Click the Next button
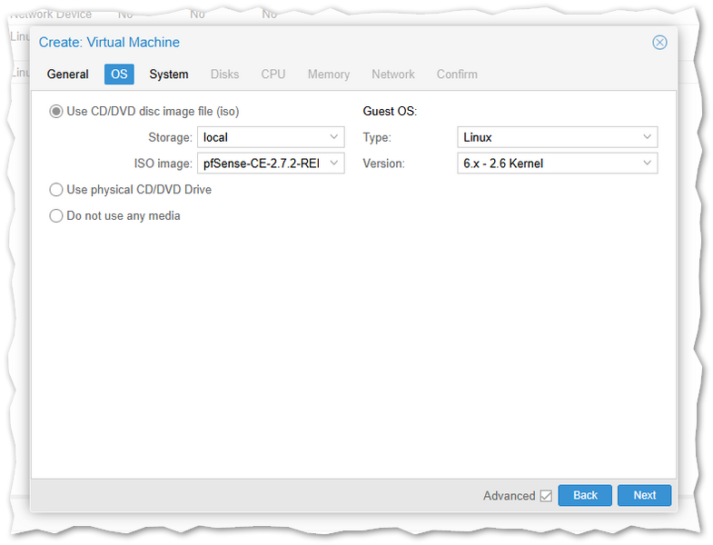 [644, 495]
